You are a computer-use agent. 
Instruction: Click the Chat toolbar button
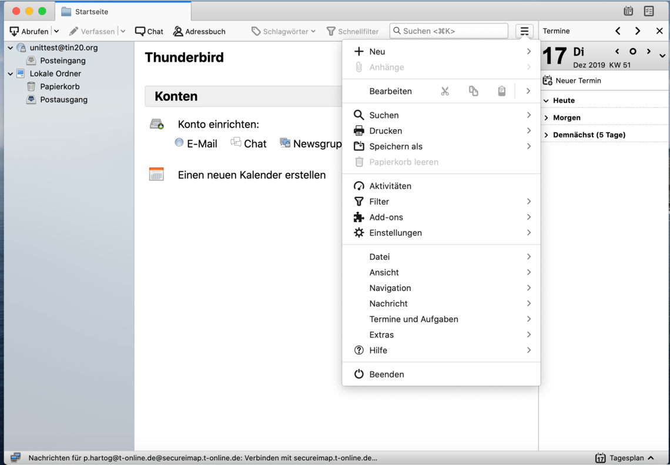click(149, 31)
